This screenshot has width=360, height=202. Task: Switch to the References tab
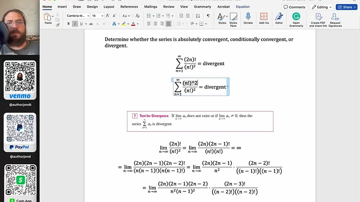pyautogui.click(x=129, y=7)
